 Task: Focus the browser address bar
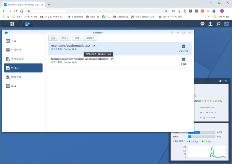click(x=98, y=11)
